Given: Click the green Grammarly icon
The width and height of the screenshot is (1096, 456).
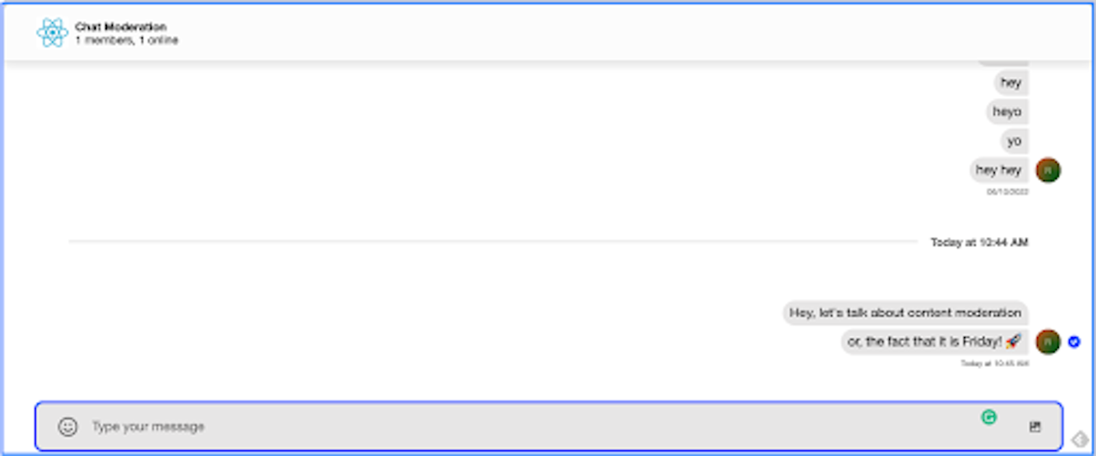Looking at the screenshot, I should coord(988,417).
